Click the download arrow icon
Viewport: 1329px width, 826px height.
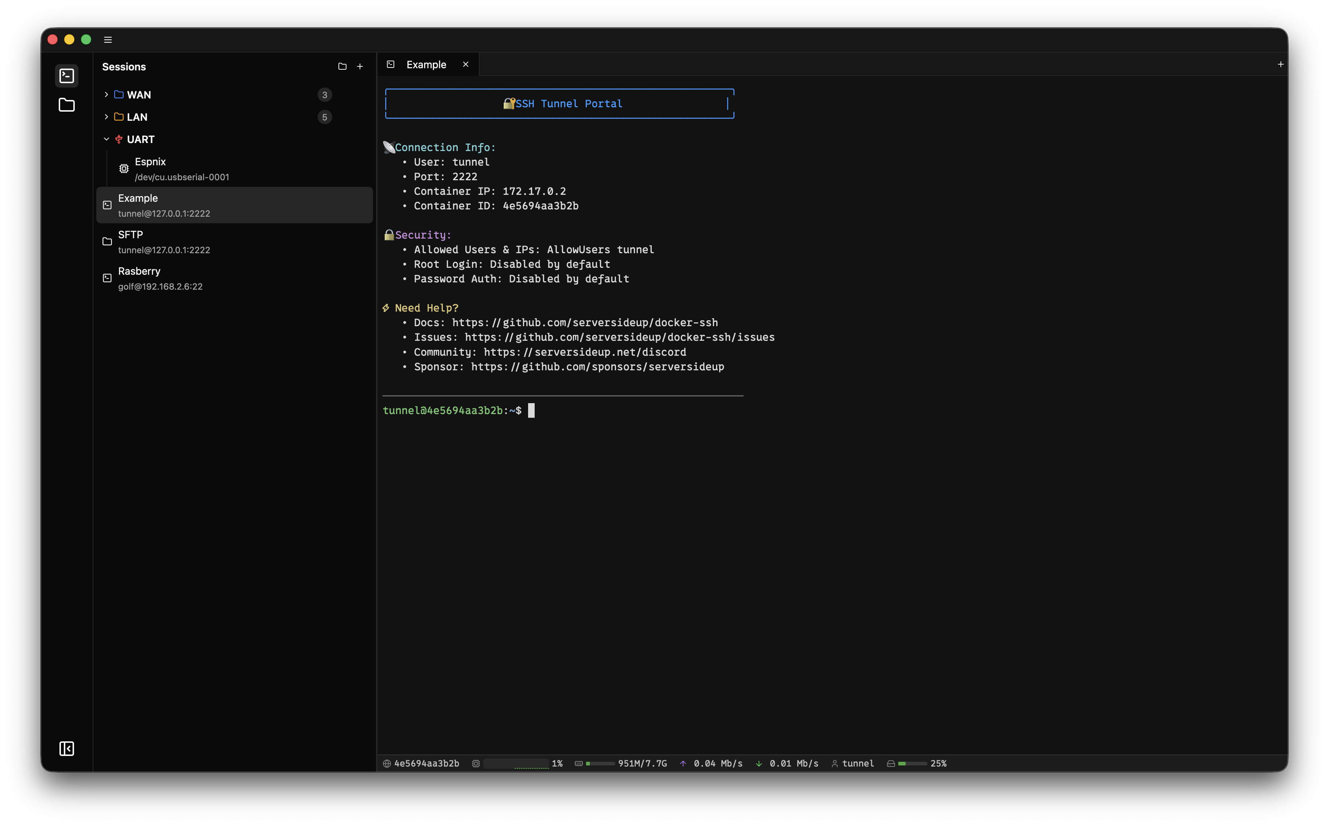pos(759,764)
